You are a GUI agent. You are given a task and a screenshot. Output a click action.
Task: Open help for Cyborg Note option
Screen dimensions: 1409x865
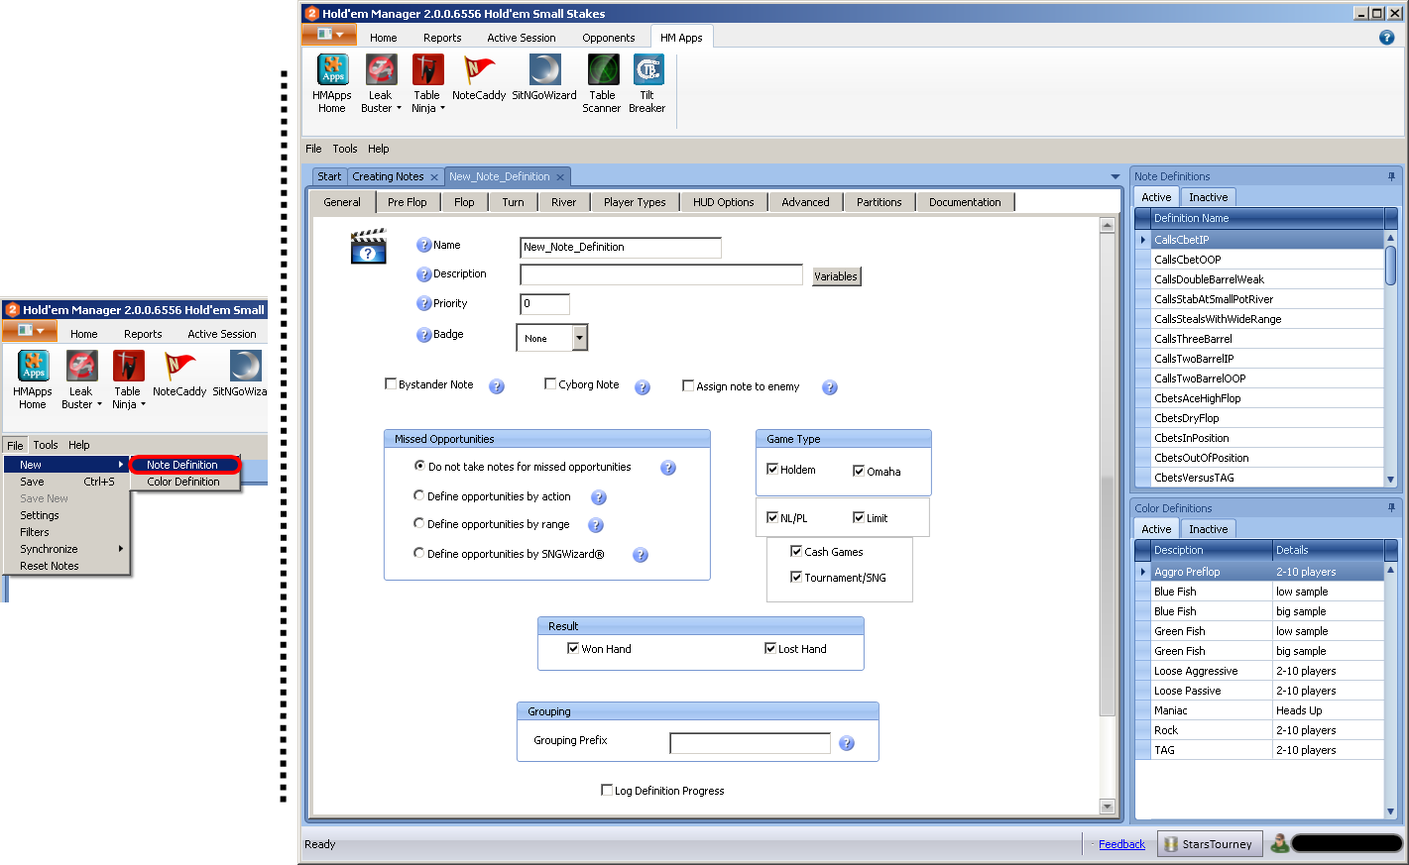643,387
